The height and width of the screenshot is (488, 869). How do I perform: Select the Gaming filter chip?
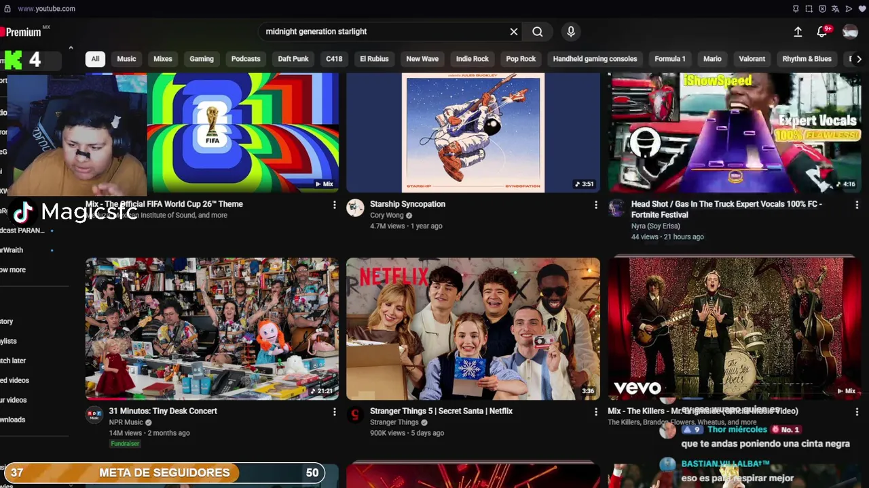tap(202, 59)
